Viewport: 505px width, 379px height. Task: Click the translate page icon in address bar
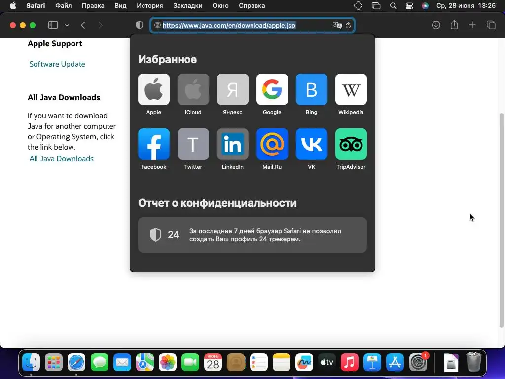337,25
